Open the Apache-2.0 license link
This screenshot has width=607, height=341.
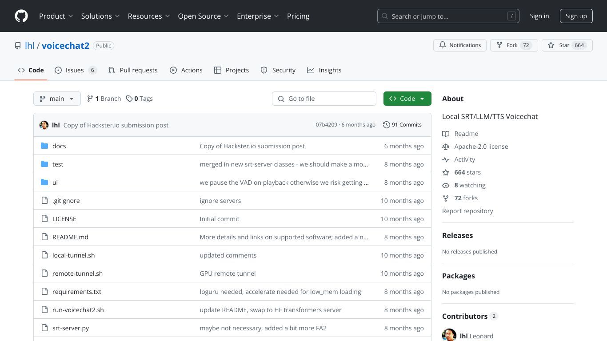pyautogui.click(x=481, y=147)
